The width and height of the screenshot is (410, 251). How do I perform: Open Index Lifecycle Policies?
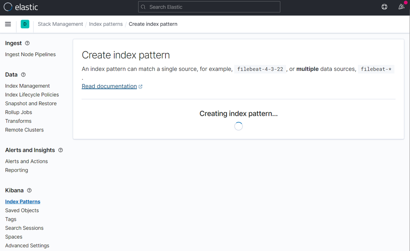(x=32, y=95)
